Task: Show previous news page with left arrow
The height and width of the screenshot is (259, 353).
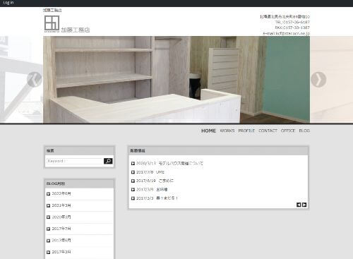Action: pos(299,205)
